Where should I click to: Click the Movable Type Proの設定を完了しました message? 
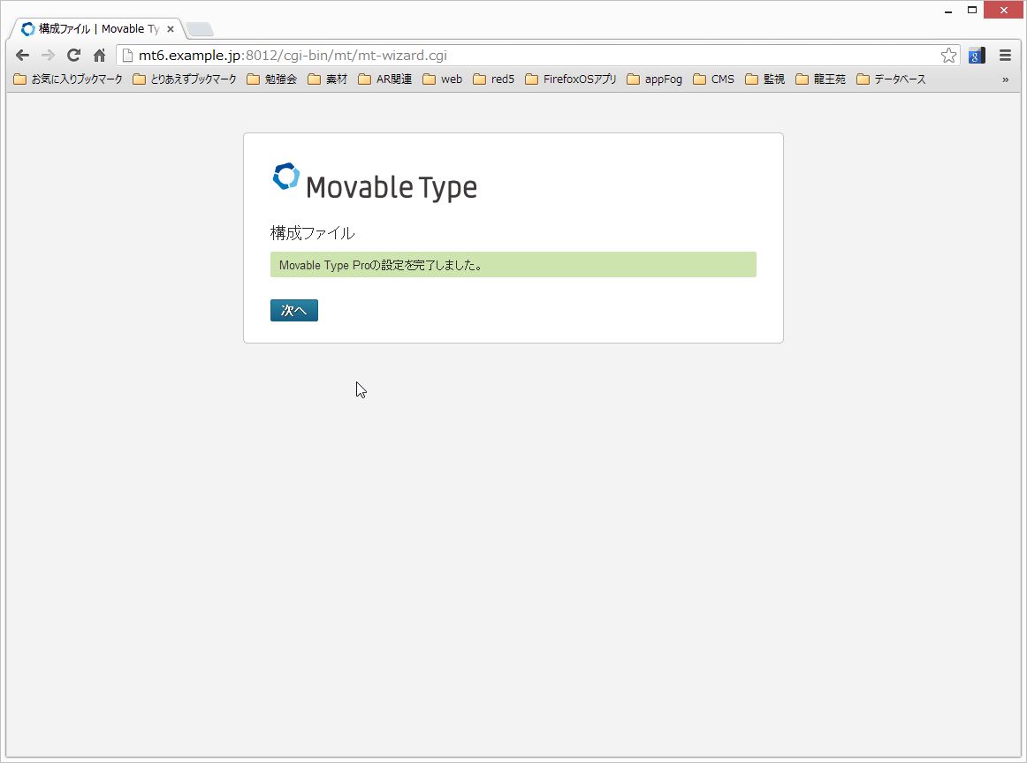(x=513, y=265)
